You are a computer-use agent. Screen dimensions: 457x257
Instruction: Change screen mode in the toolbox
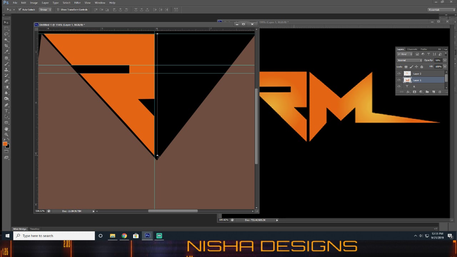pos(6,157)
